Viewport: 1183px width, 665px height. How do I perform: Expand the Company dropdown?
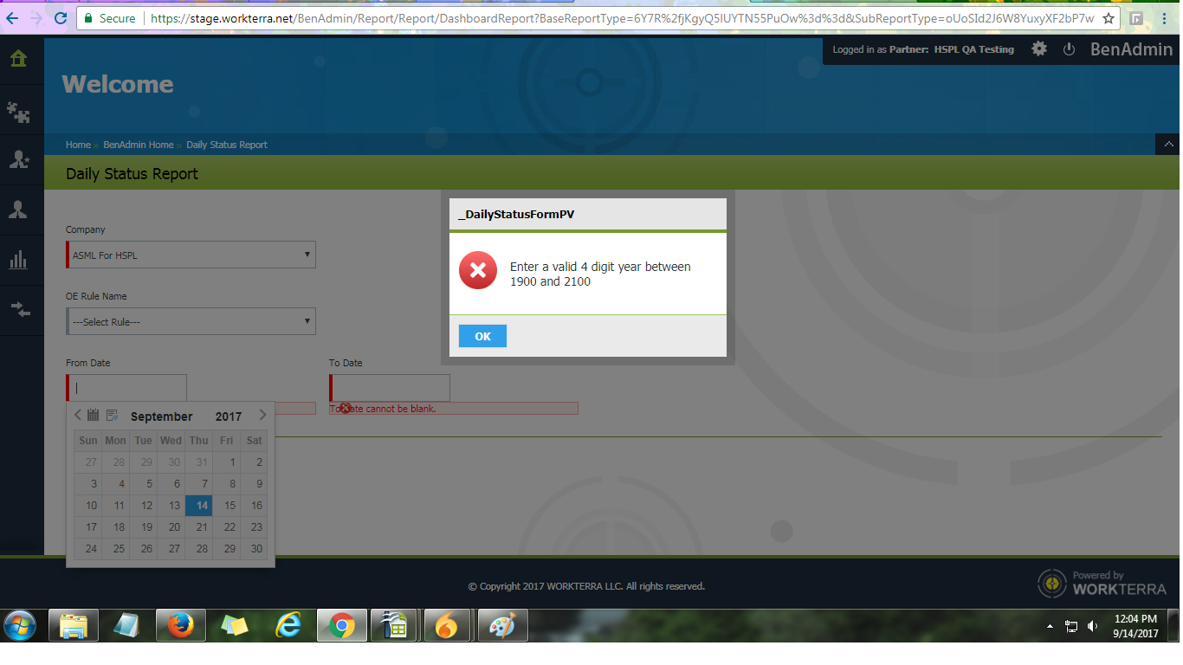point(191,255)
